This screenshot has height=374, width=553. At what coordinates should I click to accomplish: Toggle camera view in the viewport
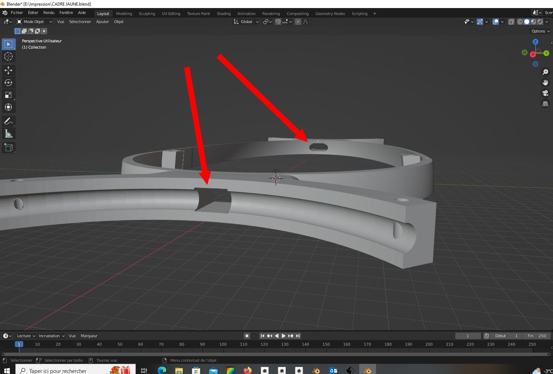tap(545, 93)
